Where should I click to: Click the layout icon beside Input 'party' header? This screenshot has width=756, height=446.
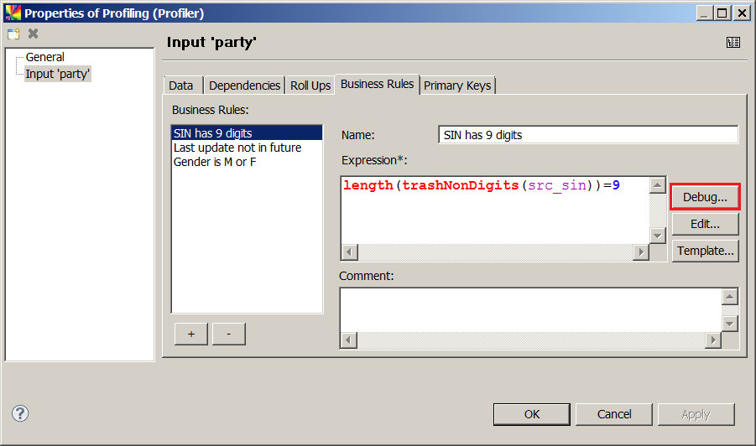pyautogui.click(x=733, y=43)
